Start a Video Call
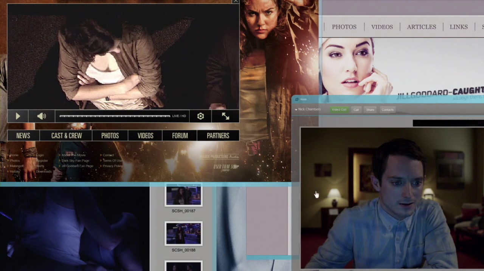 [339, 109]
